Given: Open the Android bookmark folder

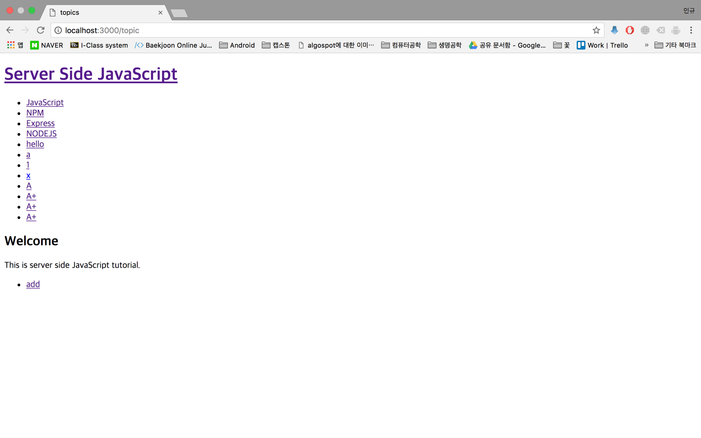Looking at the screenshot, I should tap(237, 45).
